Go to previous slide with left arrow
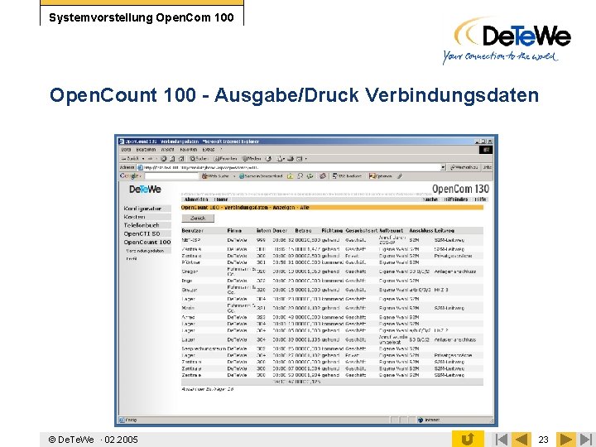This screenshot has width=596, height=447. click(x=521, y=440)
